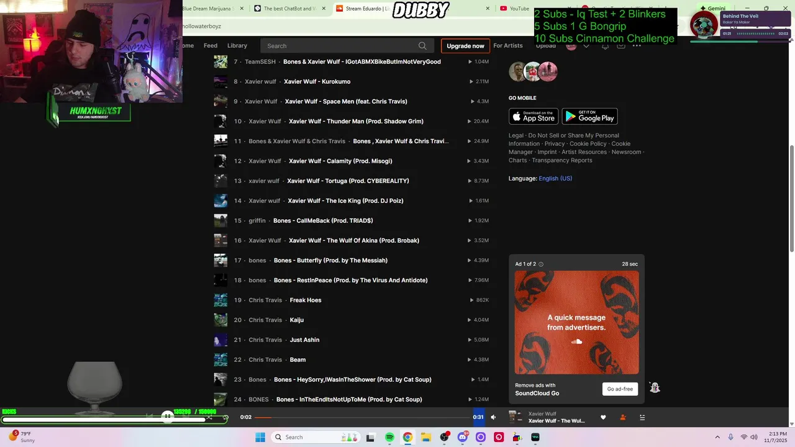Open Spotify from the taskbar
795x447 pixels.
click(x=389, y=437)
